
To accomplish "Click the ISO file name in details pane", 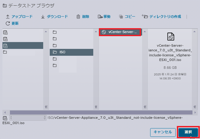I will [170, 53].
